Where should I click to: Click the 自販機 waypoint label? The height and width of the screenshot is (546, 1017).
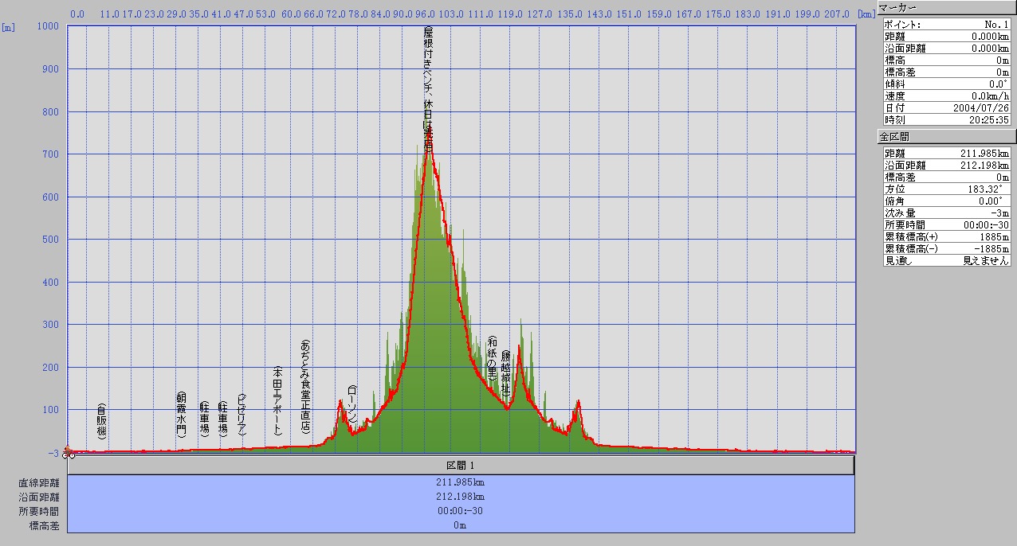pyautogui.click(x=102, y=423)
